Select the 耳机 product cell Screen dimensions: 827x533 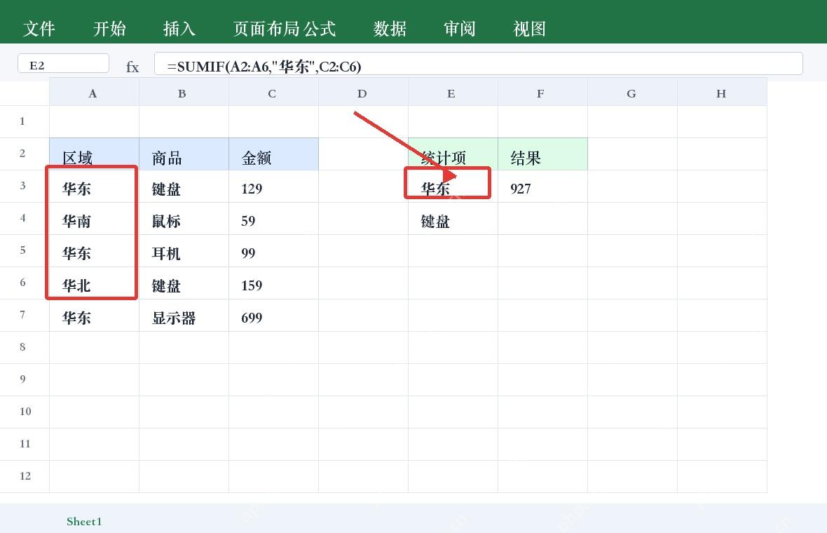(x=184, y=250)
